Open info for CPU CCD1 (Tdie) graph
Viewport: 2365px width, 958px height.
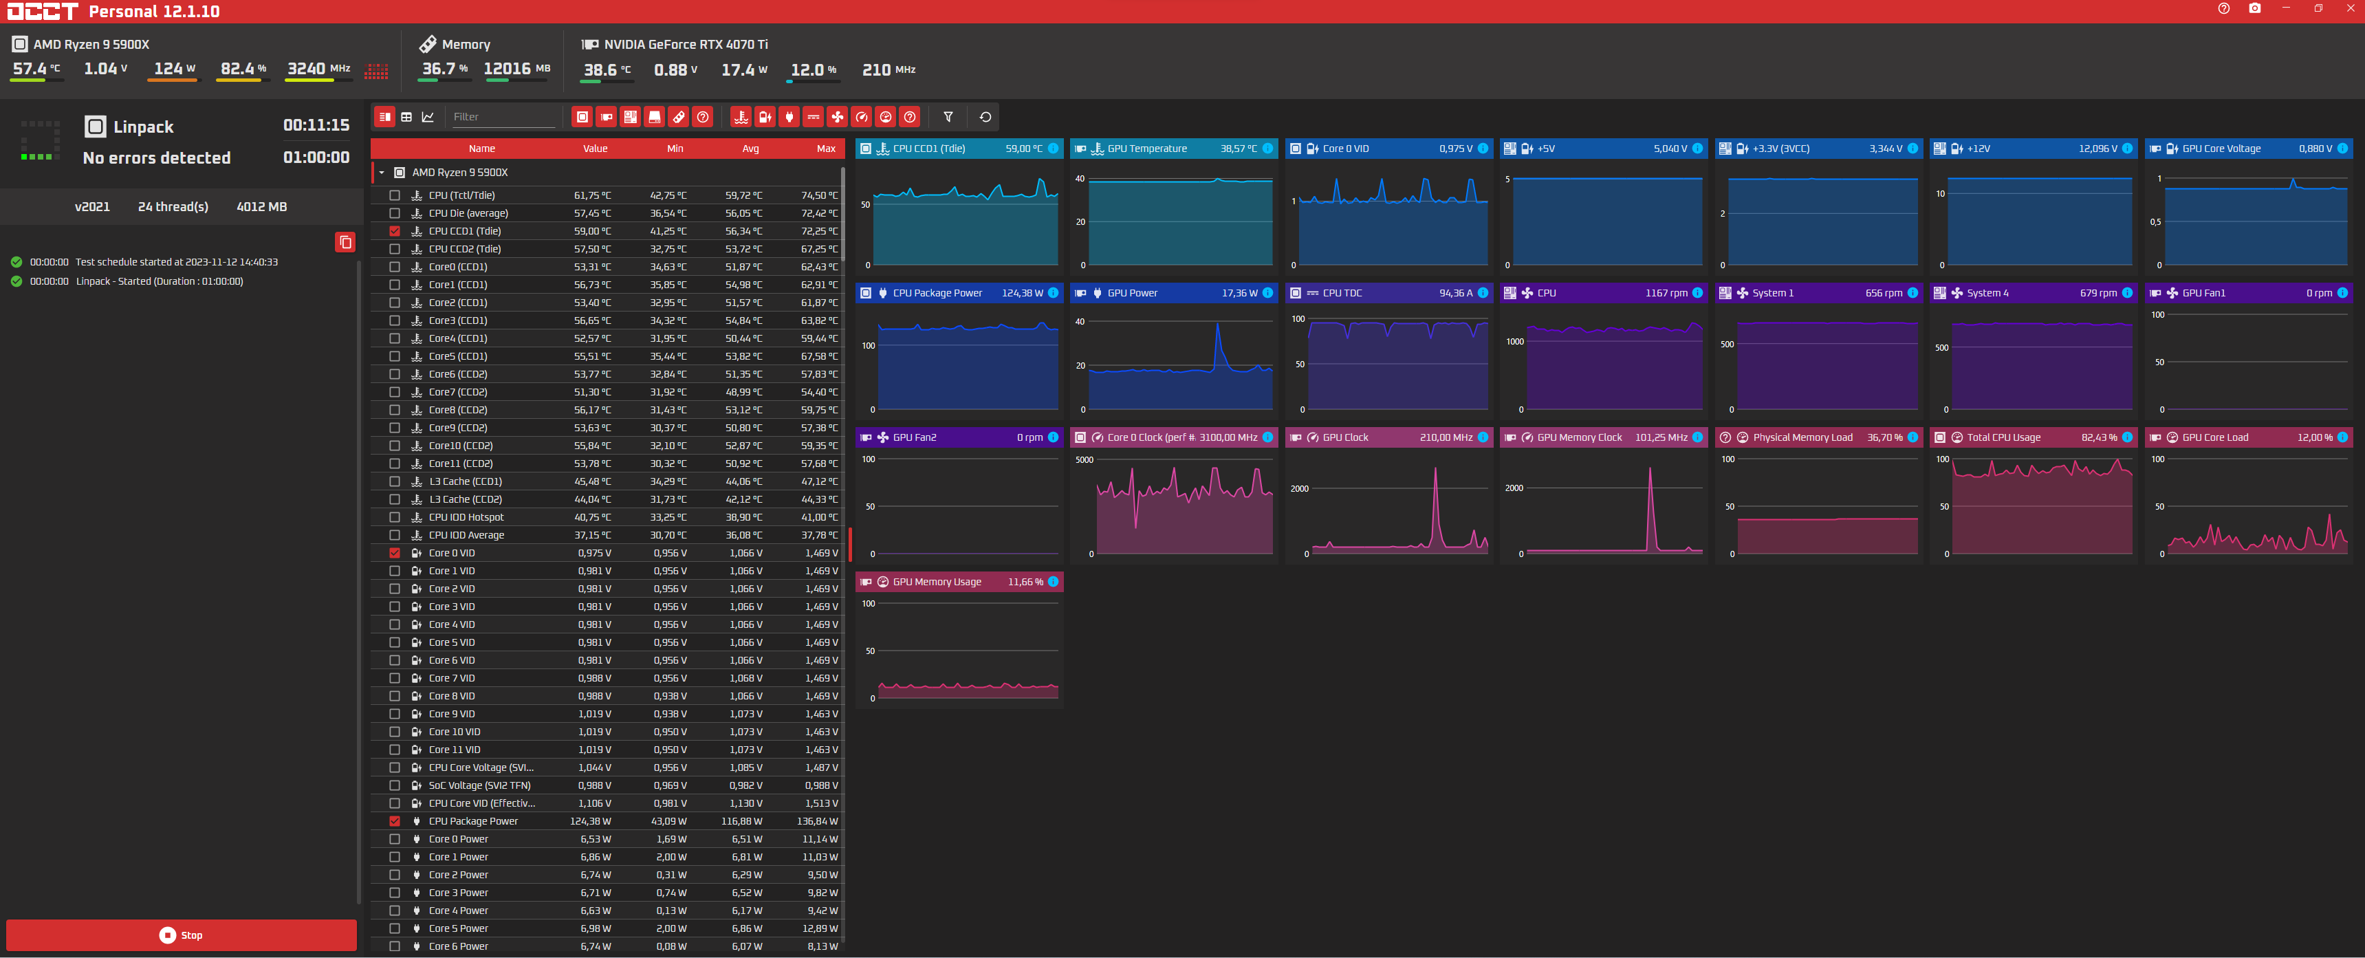click(x=1053, y=149)
